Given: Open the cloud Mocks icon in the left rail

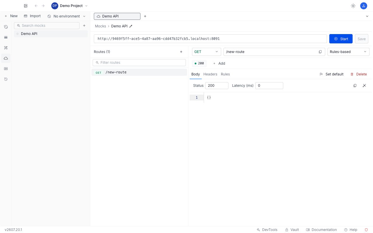Looking at the screenshot, I should point(6,58).
